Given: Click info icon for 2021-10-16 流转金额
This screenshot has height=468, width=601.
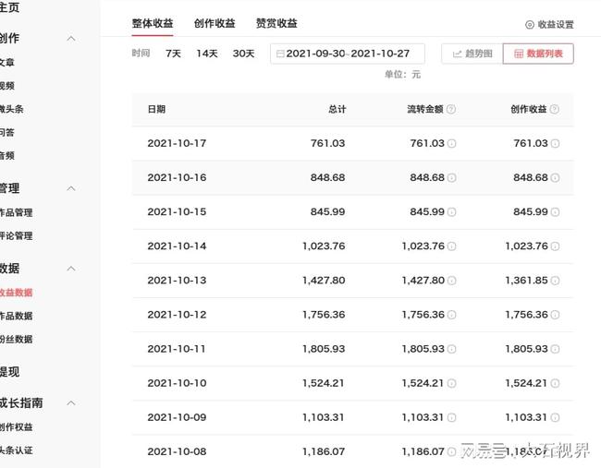Looking at the screenshot, I should coord(452,178).
